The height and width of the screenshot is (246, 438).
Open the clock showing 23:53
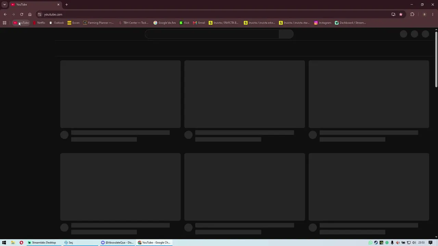(421, 243)
